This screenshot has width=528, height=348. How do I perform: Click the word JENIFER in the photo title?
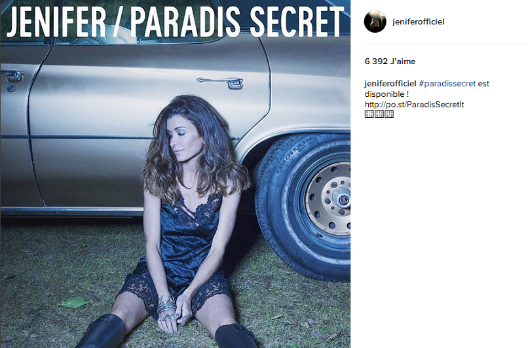tap(56, 21)
